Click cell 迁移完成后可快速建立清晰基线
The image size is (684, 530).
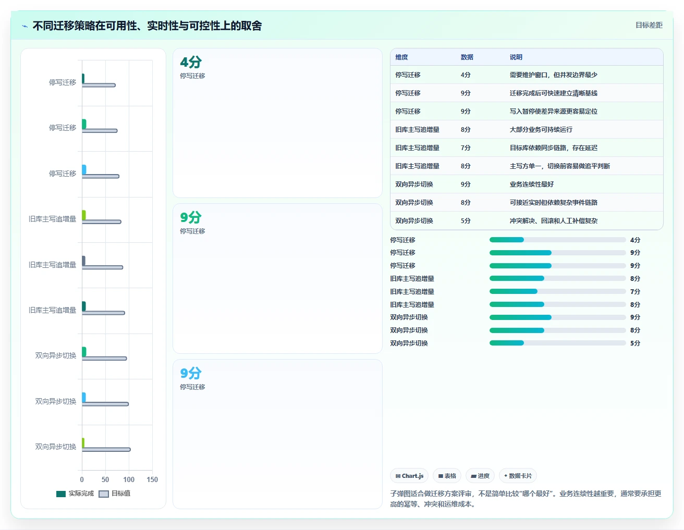pos(554,93)
